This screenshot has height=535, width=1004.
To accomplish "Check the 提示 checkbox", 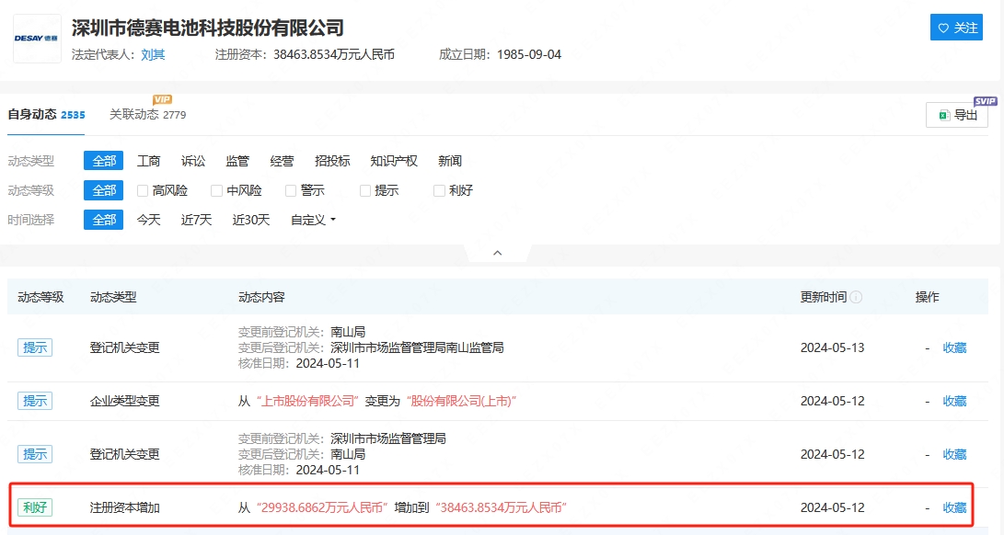I will 365,190.
